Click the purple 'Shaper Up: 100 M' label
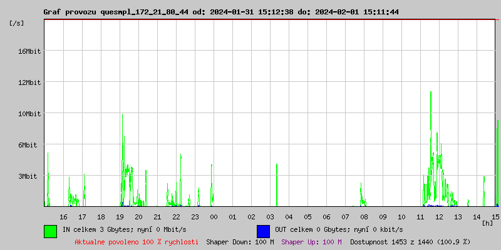501x250 pixels. (x=311, y=241)
